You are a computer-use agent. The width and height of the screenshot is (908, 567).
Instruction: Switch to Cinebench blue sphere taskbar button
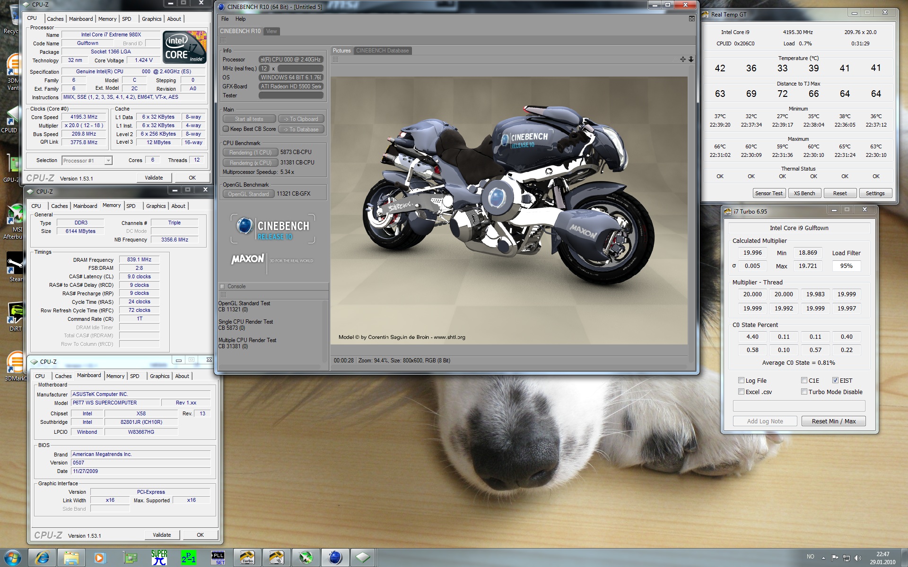335,558
